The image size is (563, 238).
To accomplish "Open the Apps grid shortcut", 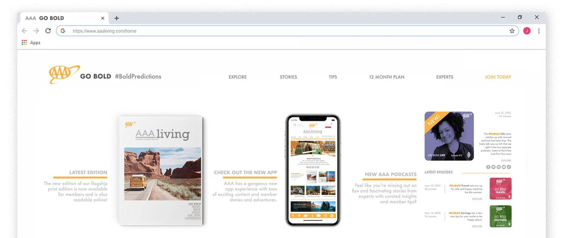I will click(x=31, y=43).
